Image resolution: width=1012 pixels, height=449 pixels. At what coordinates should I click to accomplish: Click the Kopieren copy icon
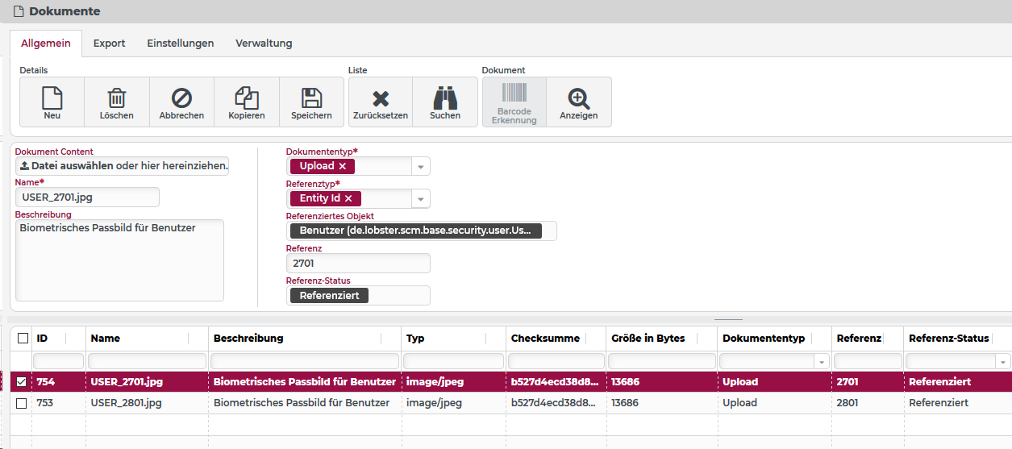point(247,98)
